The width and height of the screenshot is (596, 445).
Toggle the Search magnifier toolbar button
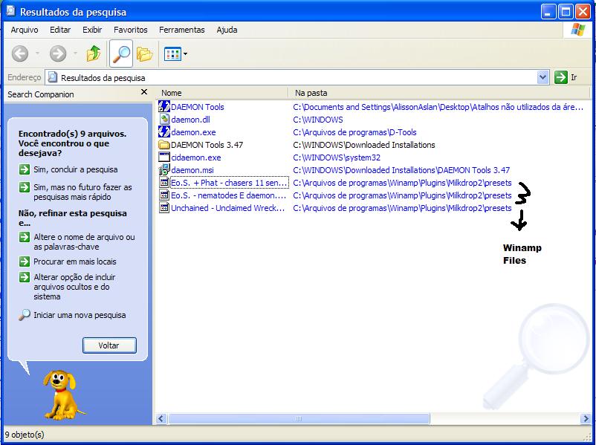click(x=120, y=53)
